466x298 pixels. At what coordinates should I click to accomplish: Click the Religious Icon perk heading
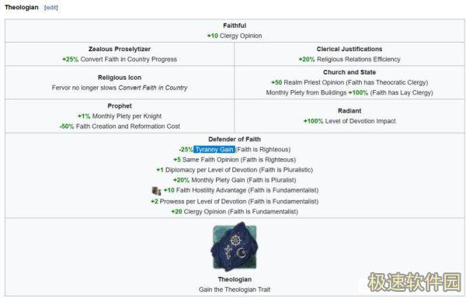[x=120, y=78]
